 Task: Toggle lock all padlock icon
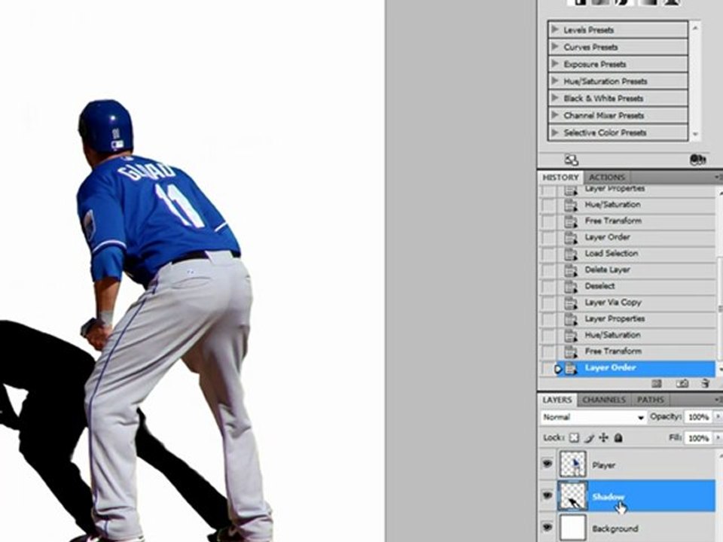click(x=618, y=438)
